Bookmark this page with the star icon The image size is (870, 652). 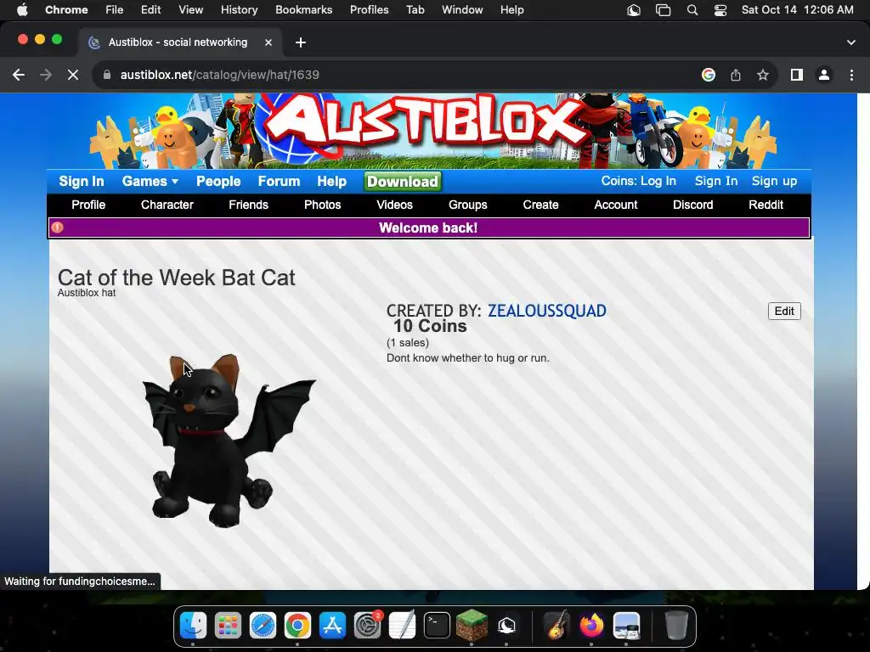[763, 75]
